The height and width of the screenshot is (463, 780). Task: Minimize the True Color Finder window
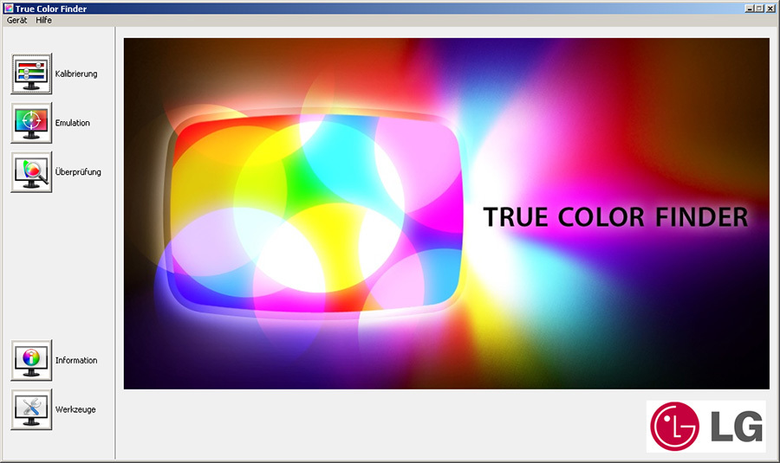pos(750,8)
